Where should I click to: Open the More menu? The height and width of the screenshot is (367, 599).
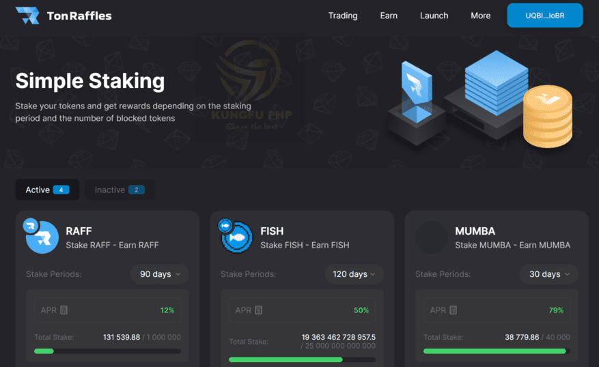[481, 16]
